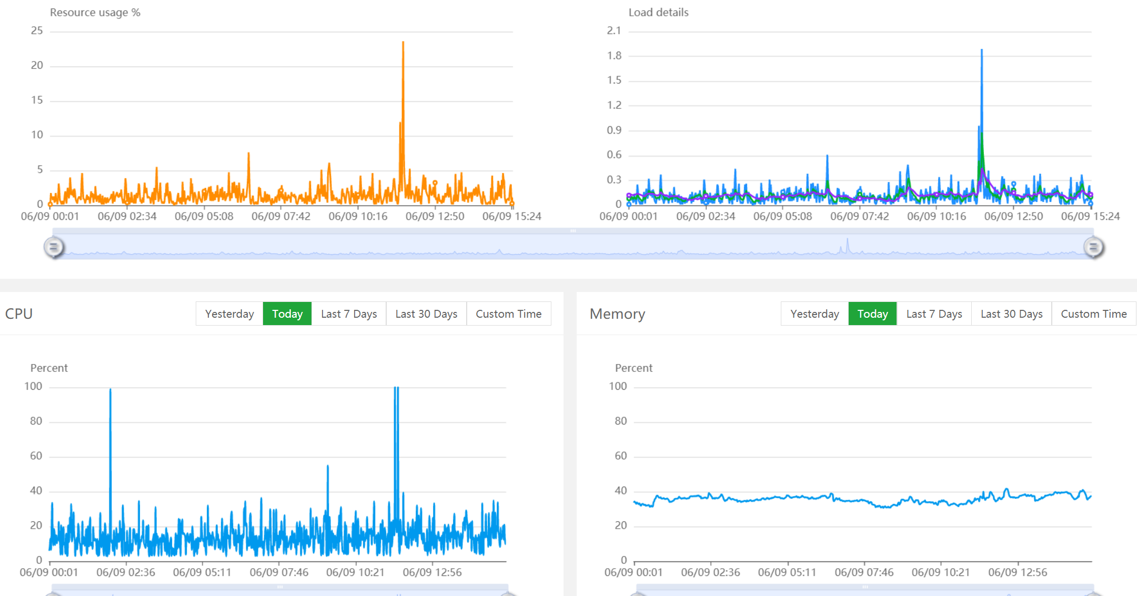Image resolution: width=1137 pixels, height=596 pixels.
Task: Open Custom Time for Memory chart
Action: point(1093,314)
